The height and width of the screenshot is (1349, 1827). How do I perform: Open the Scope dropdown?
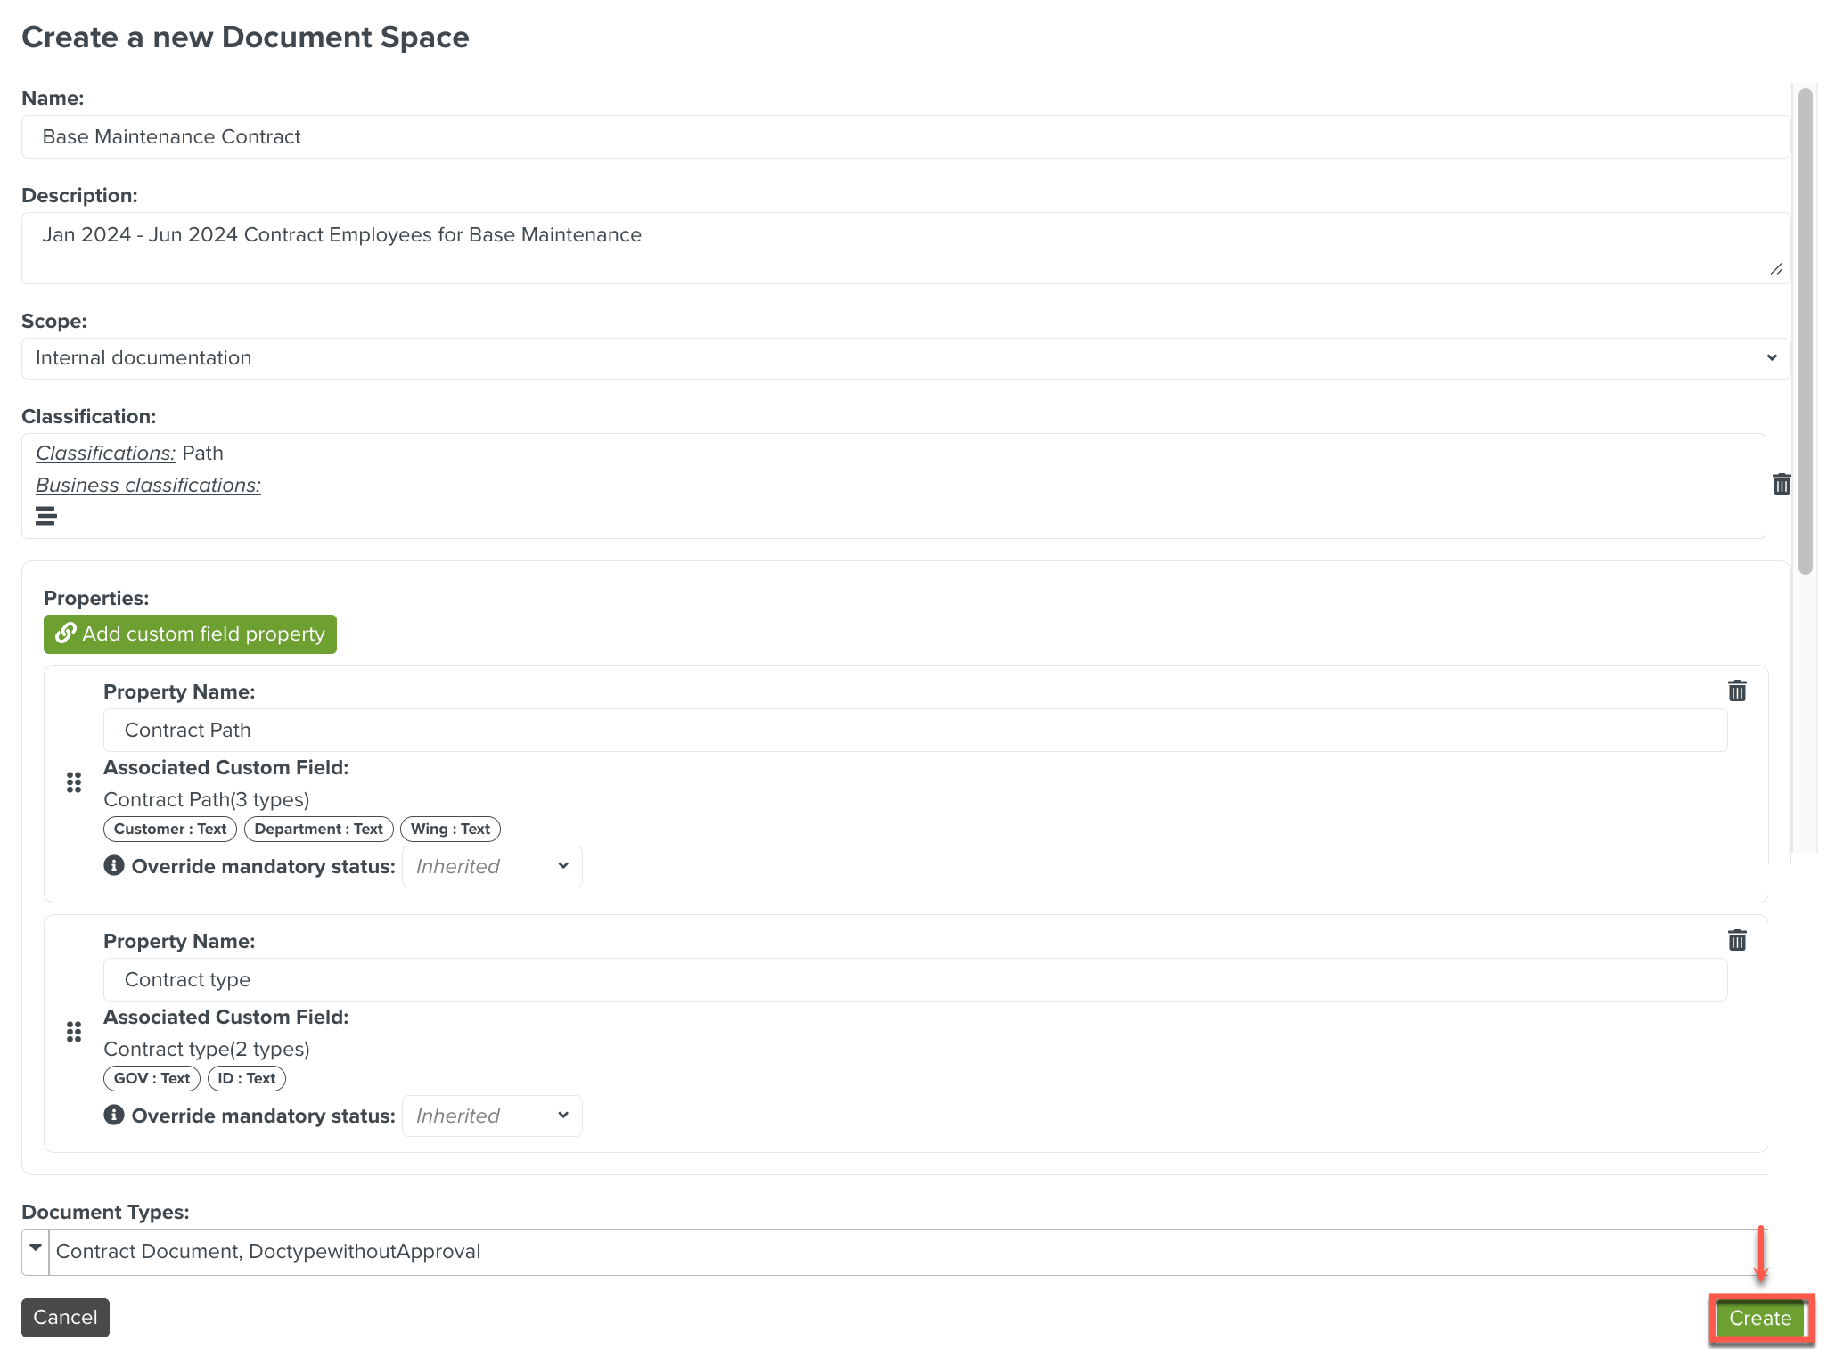[x=905, y=358]
